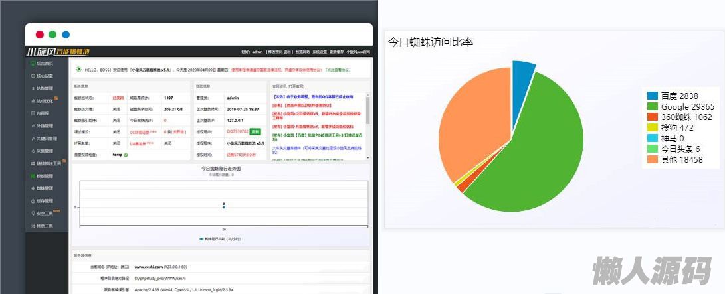Viewport: 725px width, 294px height.
Task: Open 核心设置 in the sidebar
Action: pyautogui.click(x=45, y=76)
